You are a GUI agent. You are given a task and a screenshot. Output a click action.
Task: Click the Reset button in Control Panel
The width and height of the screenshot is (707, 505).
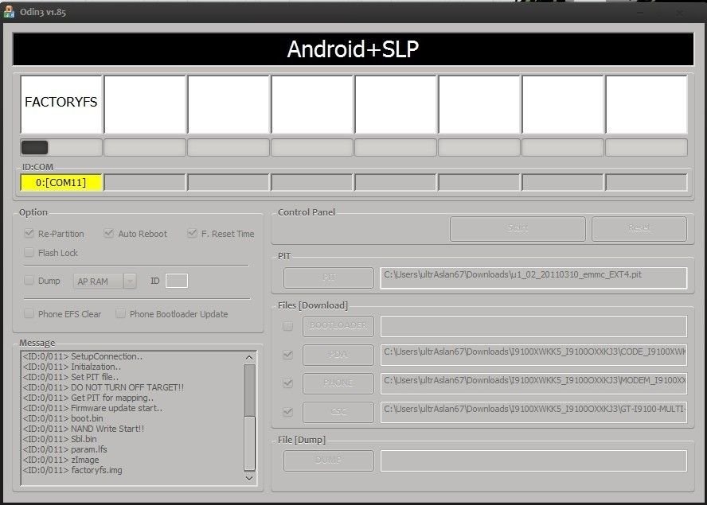click(x=639, y=228)
